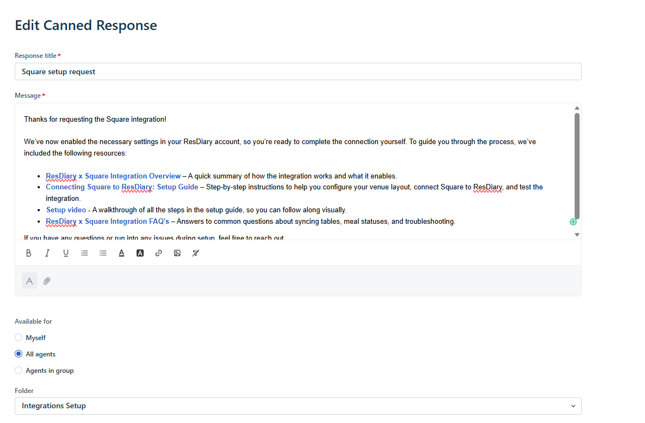The width and height of the screenshot is (645, 423).
Task: Edit the Response title field
Action: 298,72
